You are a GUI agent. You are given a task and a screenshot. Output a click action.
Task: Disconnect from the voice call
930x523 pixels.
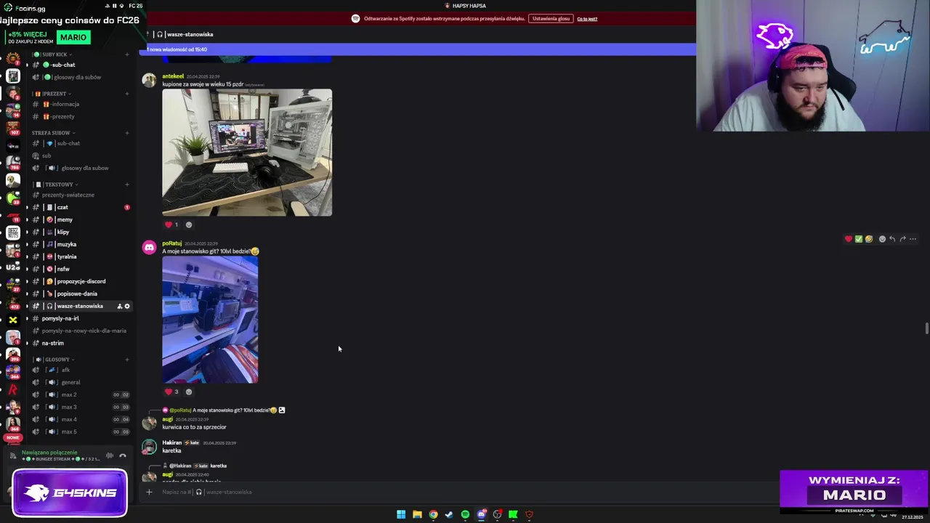[x=123, y=455]
